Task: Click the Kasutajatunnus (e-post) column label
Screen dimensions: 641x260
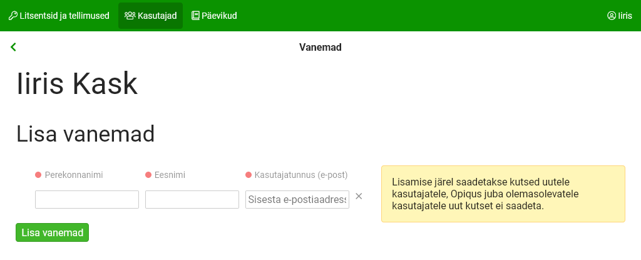Action: pos(300,175)
